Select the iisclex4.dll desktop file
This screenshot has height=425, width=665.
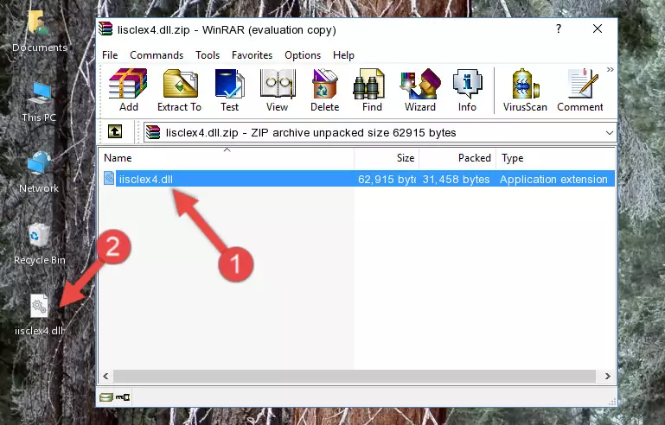(39, 314)
